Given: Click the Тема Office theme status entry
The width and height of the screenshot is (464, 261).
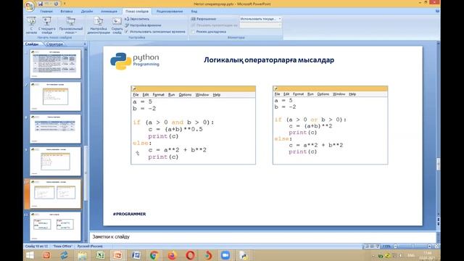Looking at the screenshot, I should point(62,246).
